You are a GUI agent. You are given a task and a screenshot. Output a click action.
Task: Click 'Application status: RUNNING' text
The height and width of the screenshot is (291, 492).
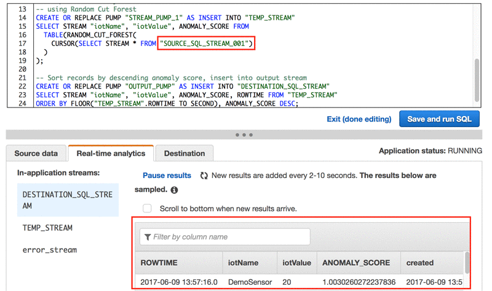point(430,151)
